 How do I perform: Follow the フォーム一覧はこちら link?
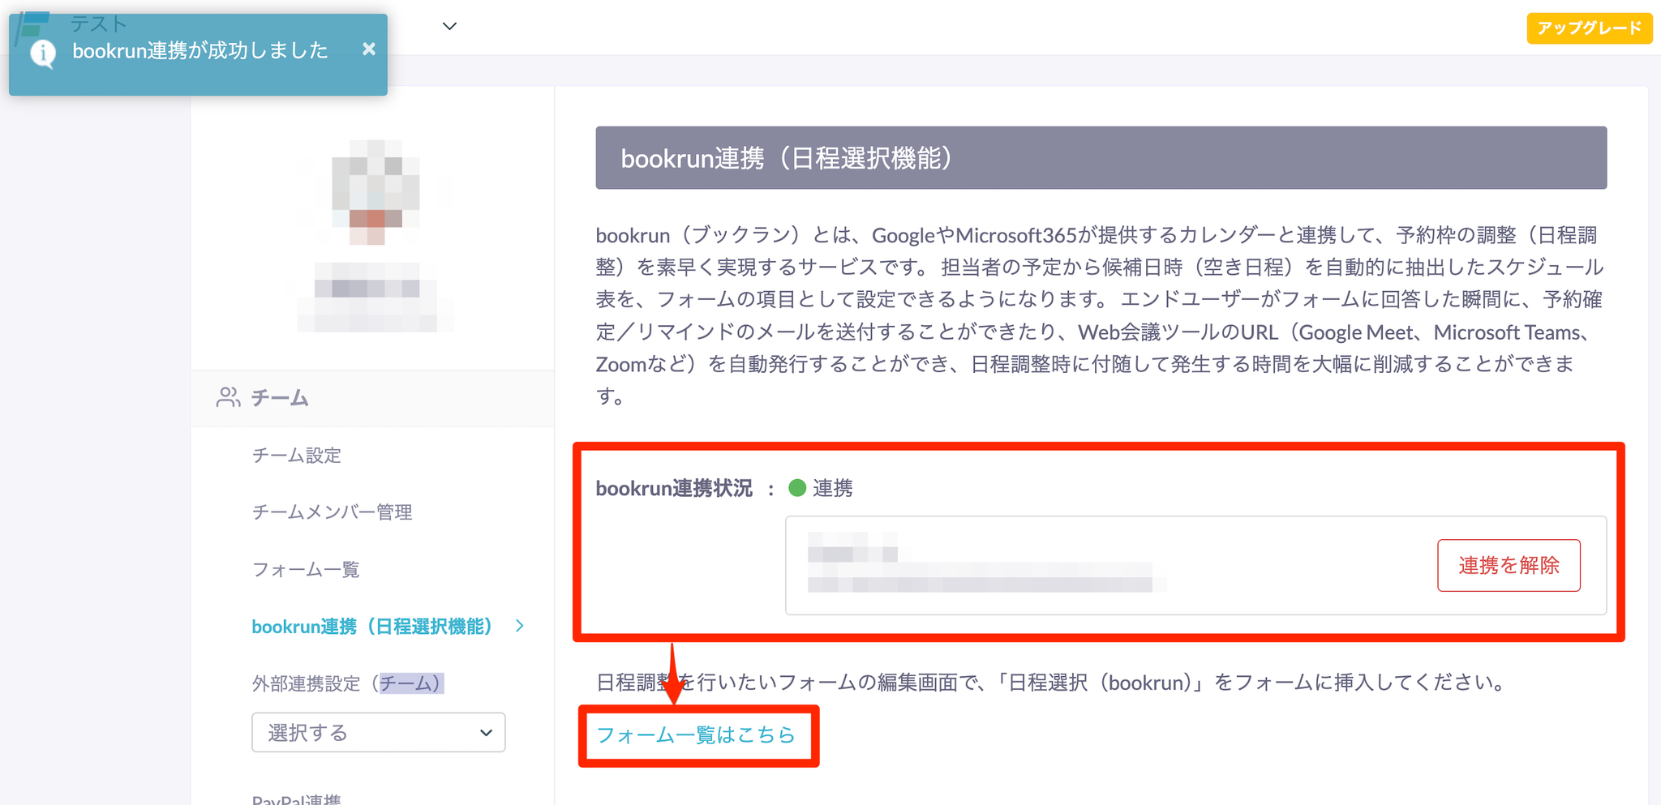(696, 734)
